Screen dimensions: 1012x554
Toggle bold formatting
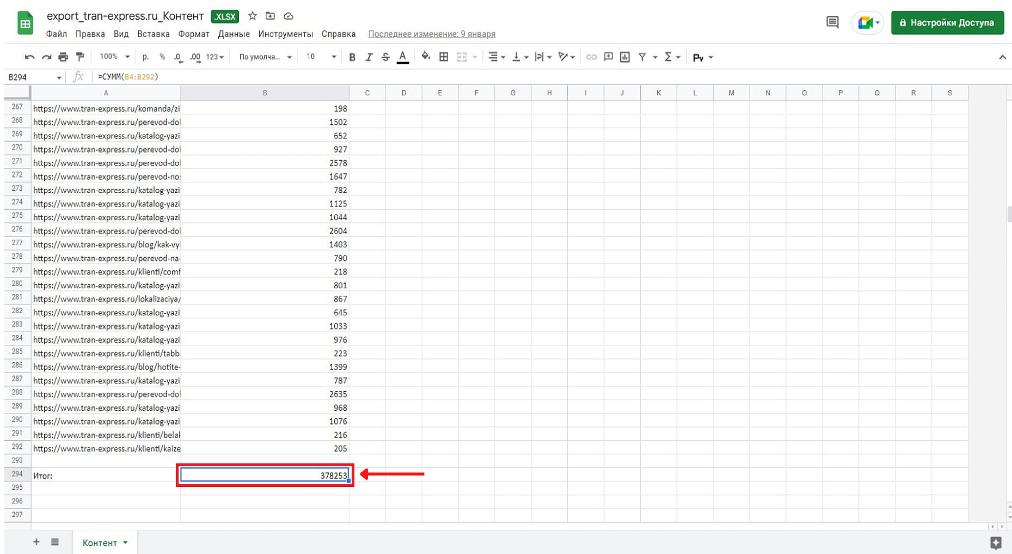pos(352,57)
